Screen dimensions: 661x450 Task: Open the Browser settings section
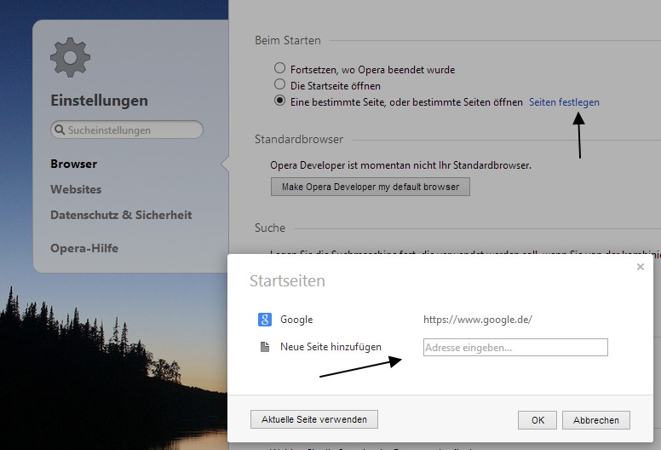click(74, 164)
